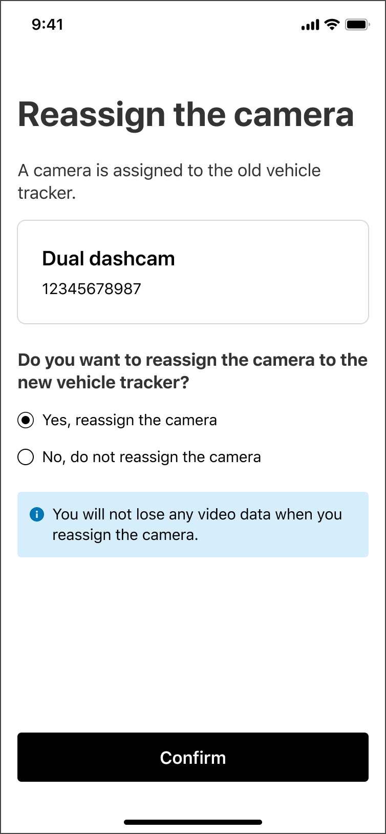This screenshot has height=834, width=386.
Task: Tap the Wi-Fi icon in the status bar
Action: 331,24
